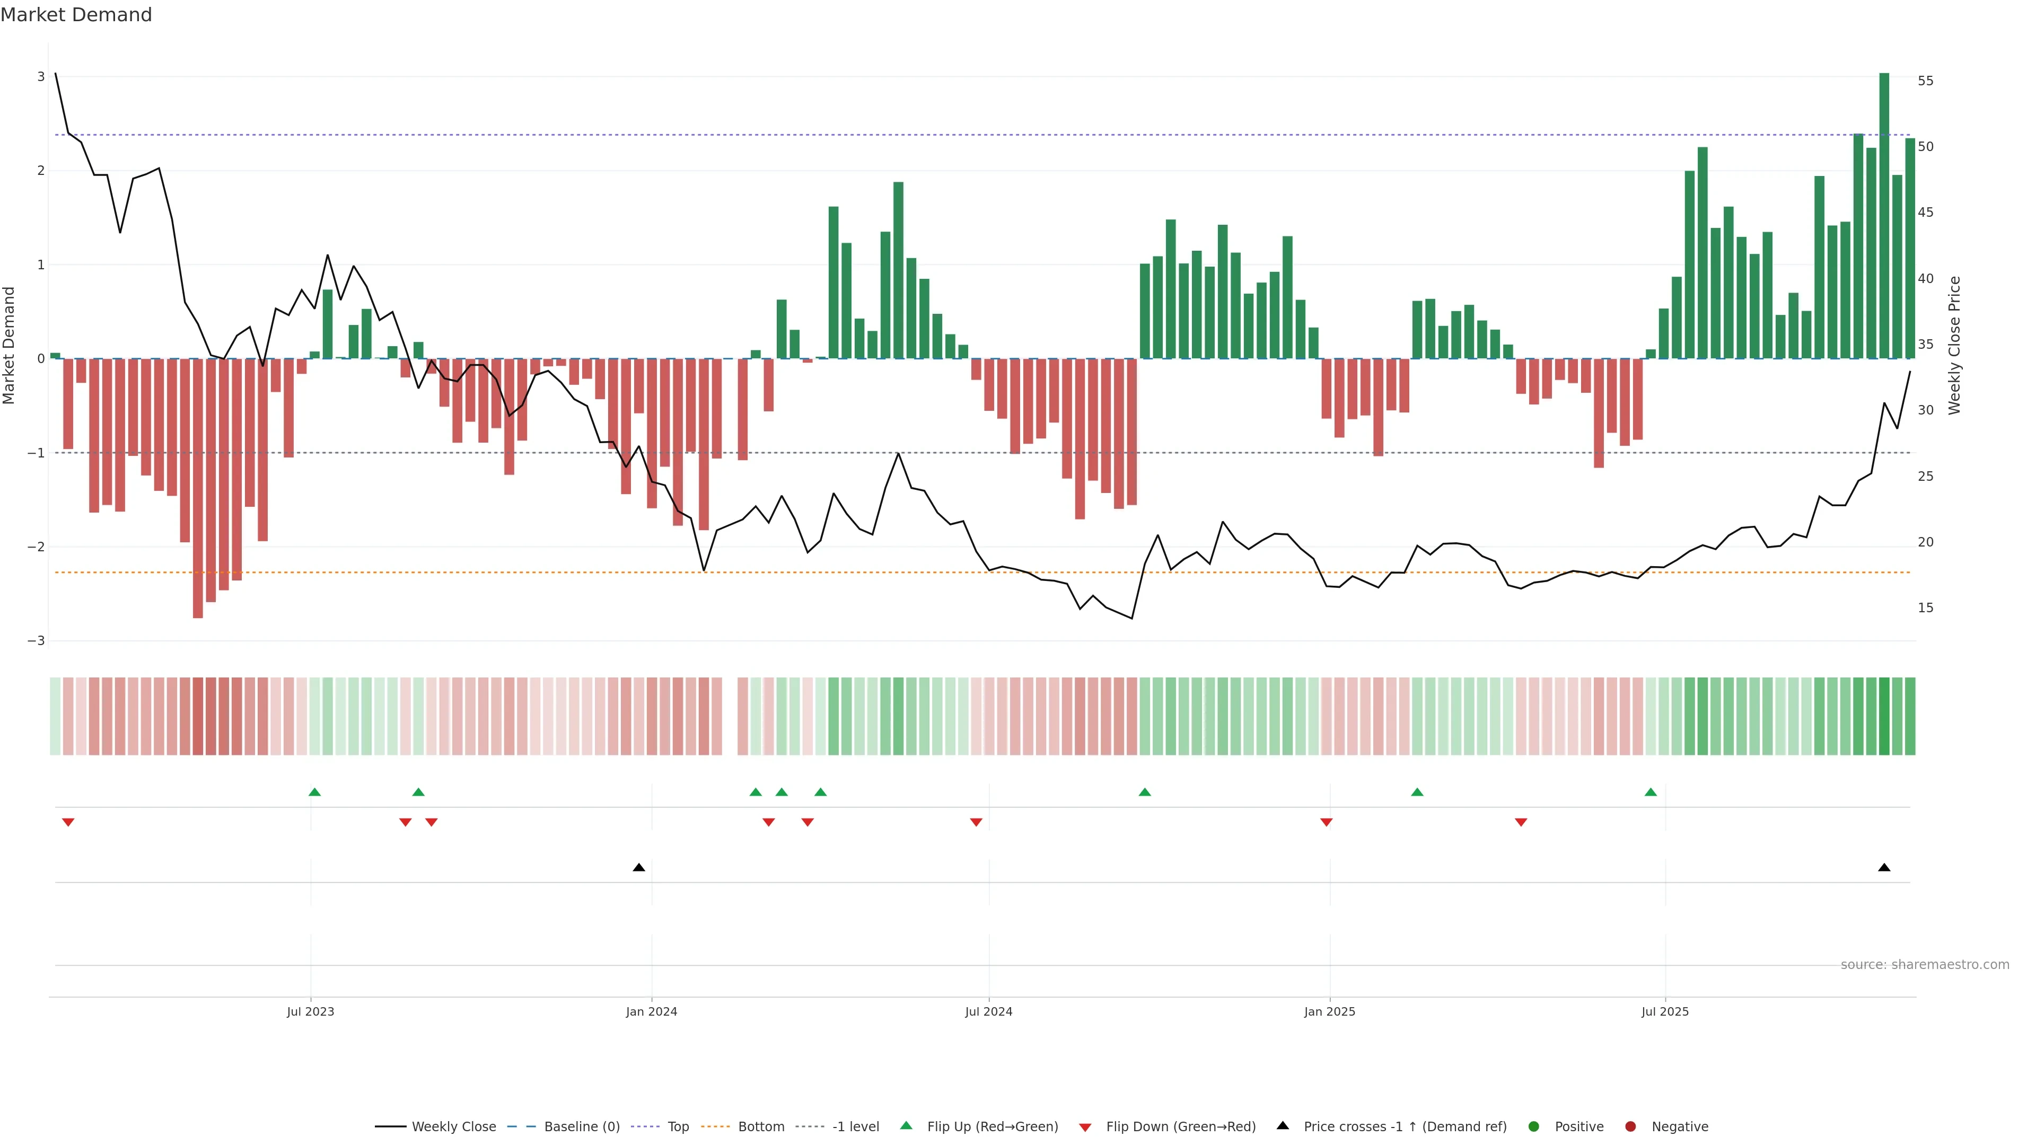Click the -1 level legend entry

855,1127
